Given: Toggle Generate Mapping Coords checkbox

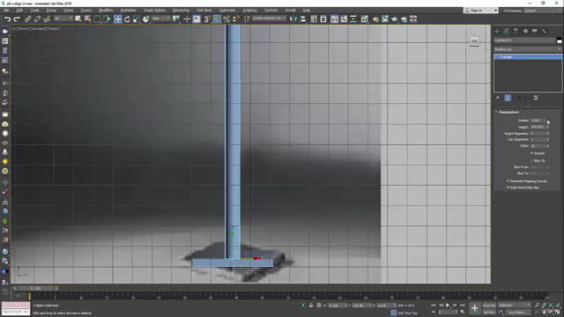Looking at the screenshot, I should (508, 181).
